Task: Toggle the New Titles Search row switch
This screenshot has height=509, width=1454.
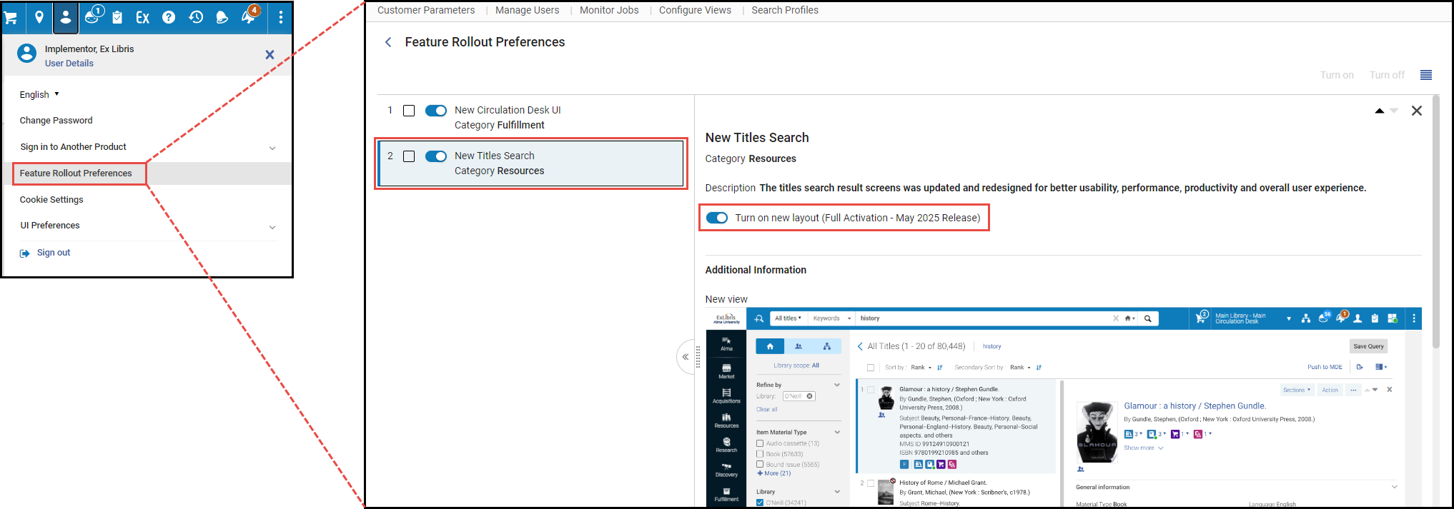Action: coord(436,156)
